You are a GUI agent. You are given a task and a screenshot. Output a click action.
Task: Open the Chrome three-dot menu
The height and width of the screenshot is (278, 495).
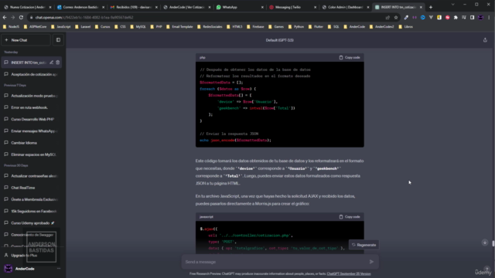click(489, 17)
